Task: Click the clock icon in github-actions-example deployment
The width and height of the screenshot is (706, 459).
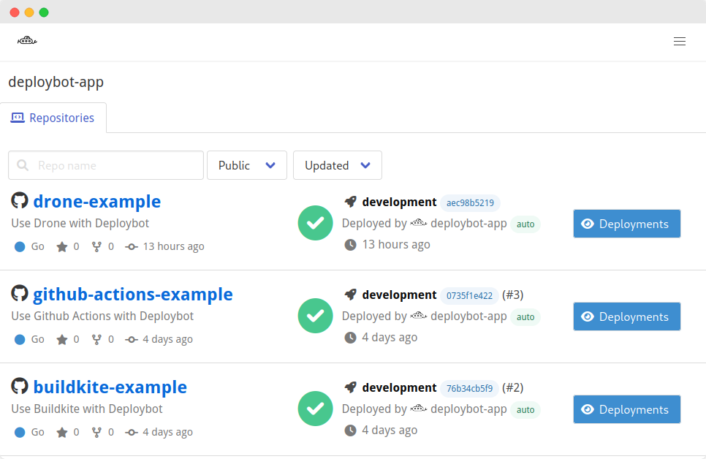Action: coord(350,338)
